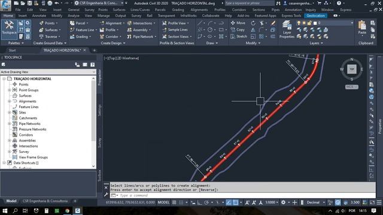
Task: Open workspace switching gear icon in status bar
Action: pyautogui.click(x=283, y=202)
